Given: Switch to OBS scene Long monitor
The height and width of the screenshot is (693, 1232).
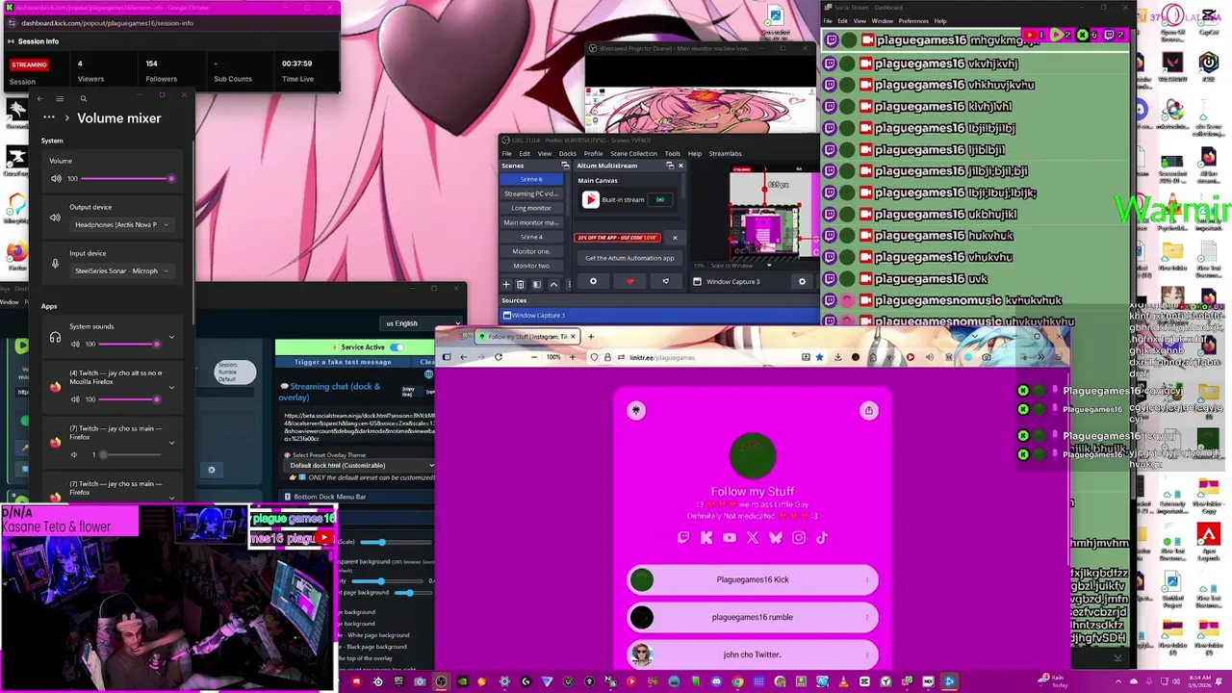Looking at the screenshot, I should pyautogui.click(x=531, y=208).
